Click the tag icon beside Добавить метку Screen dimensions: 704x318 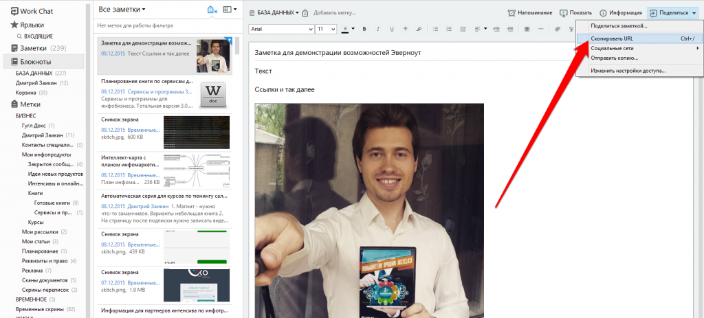click(305, 12)
